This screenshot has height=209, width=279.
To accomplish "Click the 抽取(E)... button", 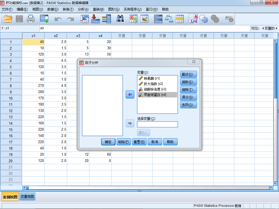I will point(189,82).
